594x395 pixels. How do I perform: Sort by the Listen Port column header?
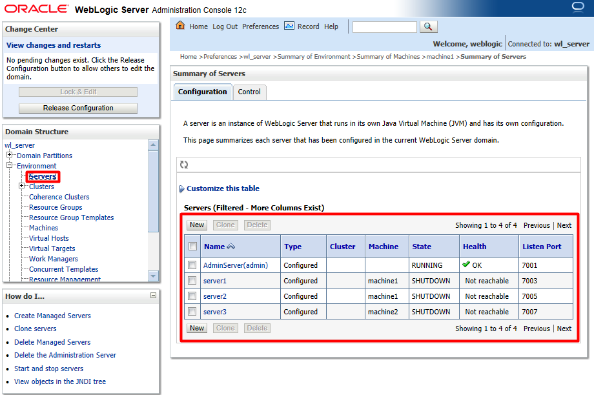click(542, 247)
